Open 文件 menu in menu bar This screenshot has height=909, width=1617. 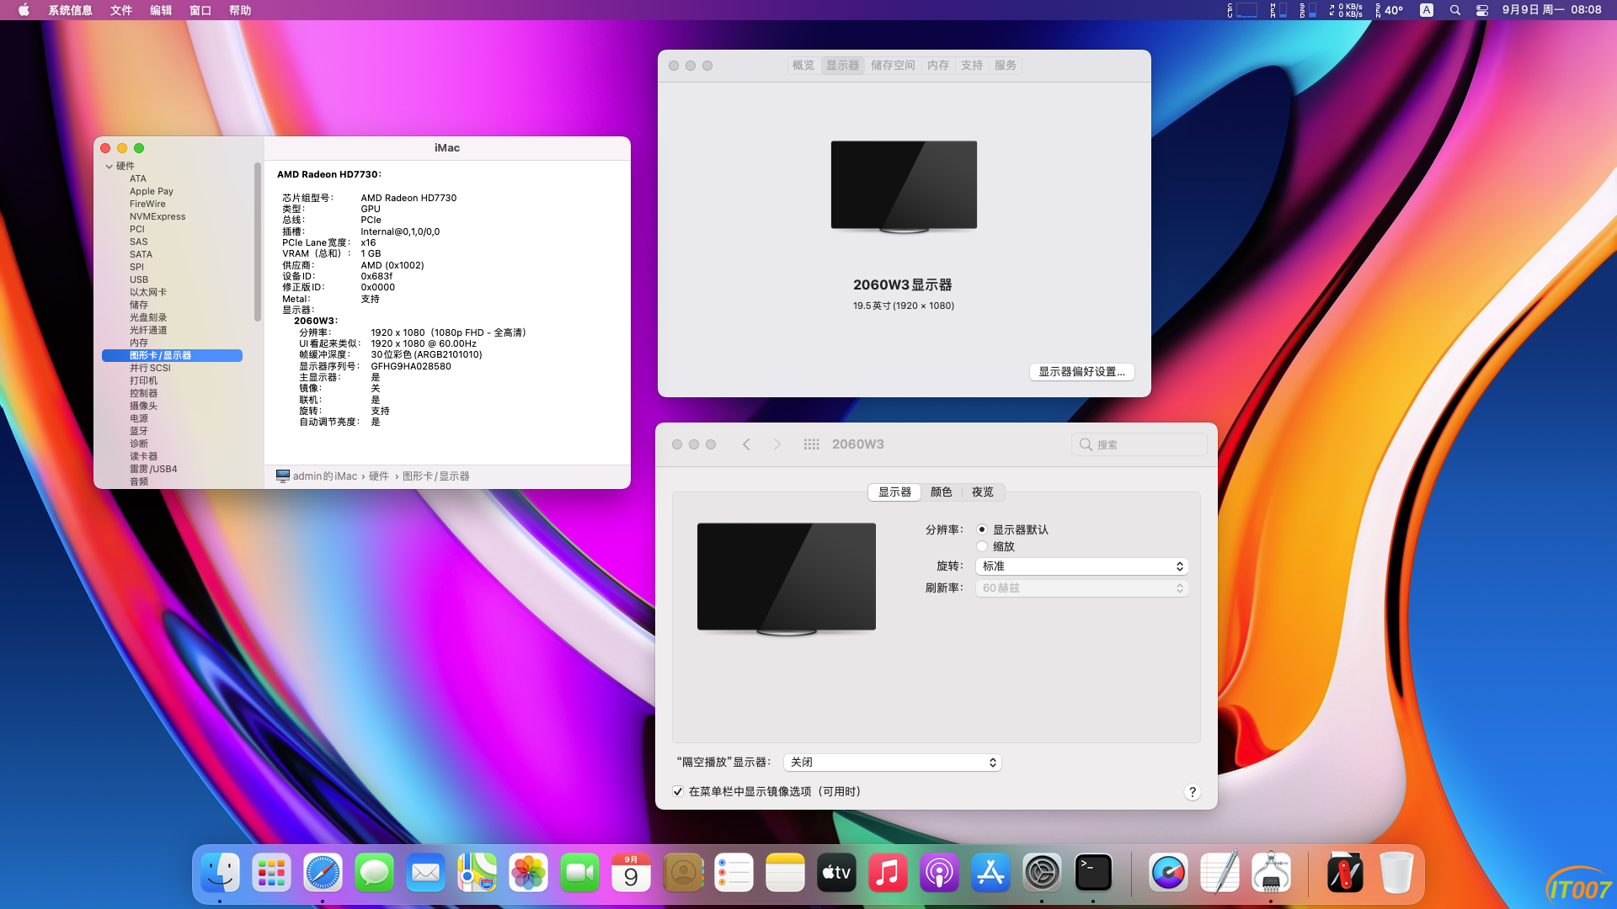click(x=121, y=10)
